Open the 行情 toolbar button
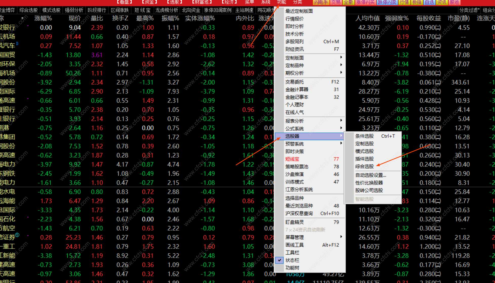This screenshot has height=283, width=495. click(x=404, y=2)
